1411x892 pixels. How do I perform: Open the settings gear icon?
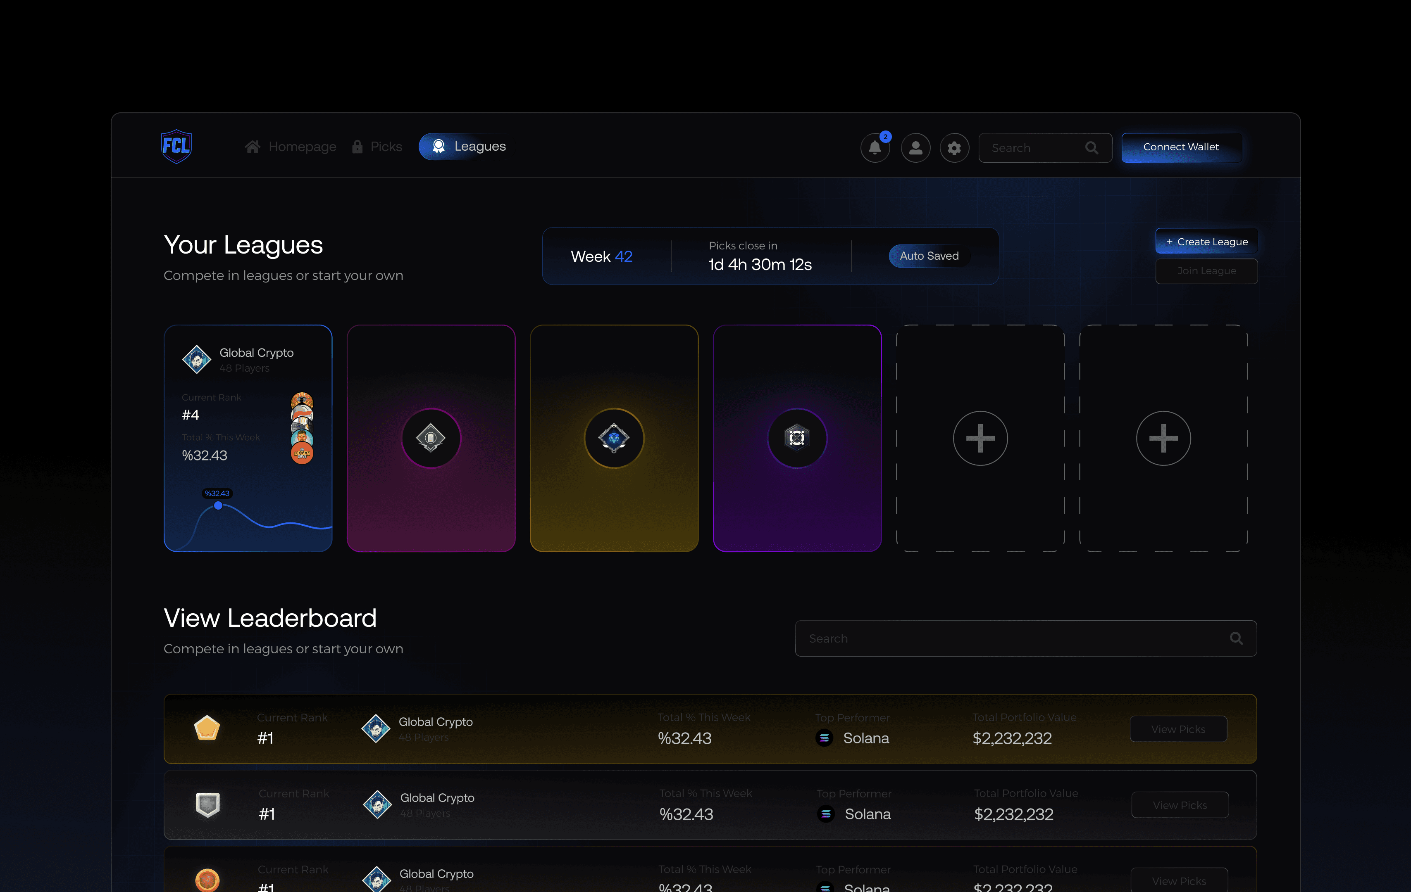click(x=954, y=147)
